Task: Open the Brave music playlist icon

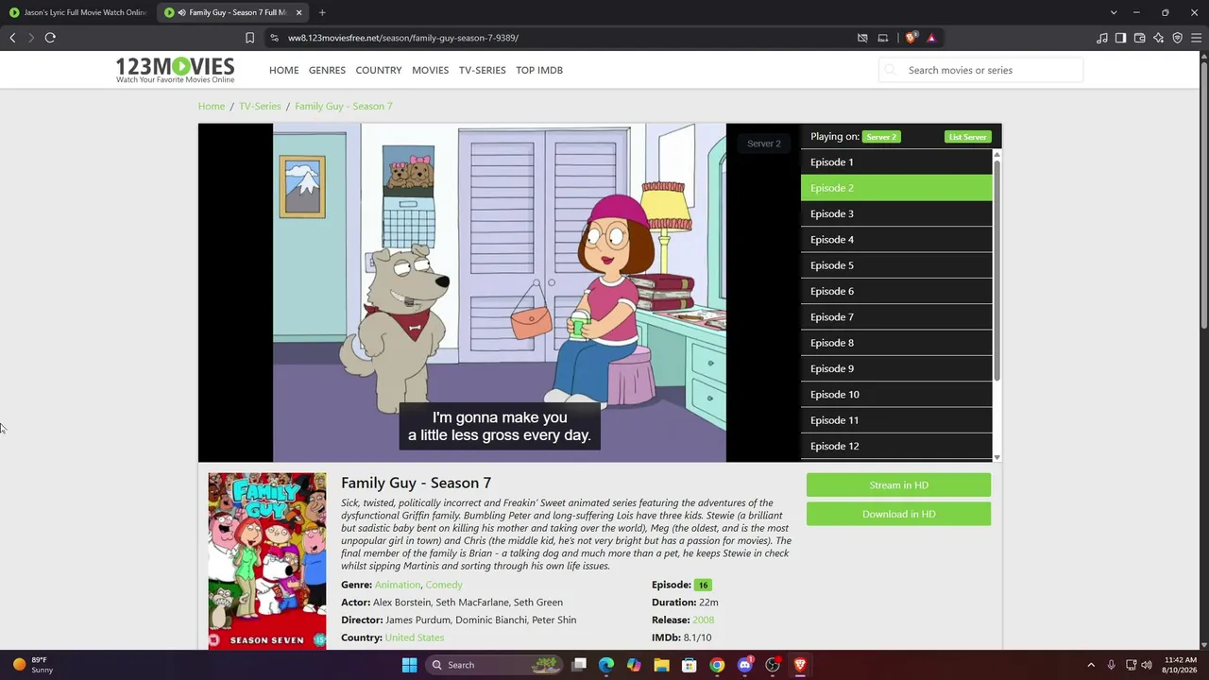Action: click(x=1102, y=38)
